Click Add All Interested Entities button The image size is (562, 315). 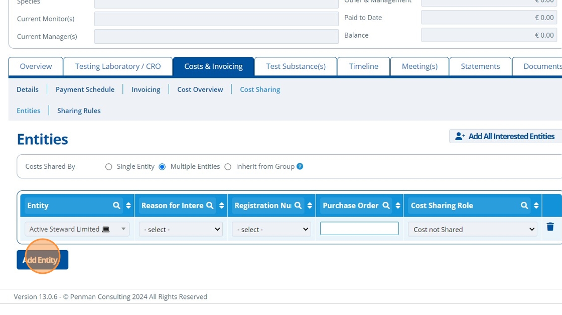505,136
